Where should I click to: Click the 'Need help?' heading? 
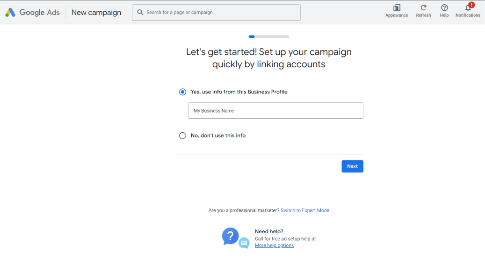click(x=269, y=231)
